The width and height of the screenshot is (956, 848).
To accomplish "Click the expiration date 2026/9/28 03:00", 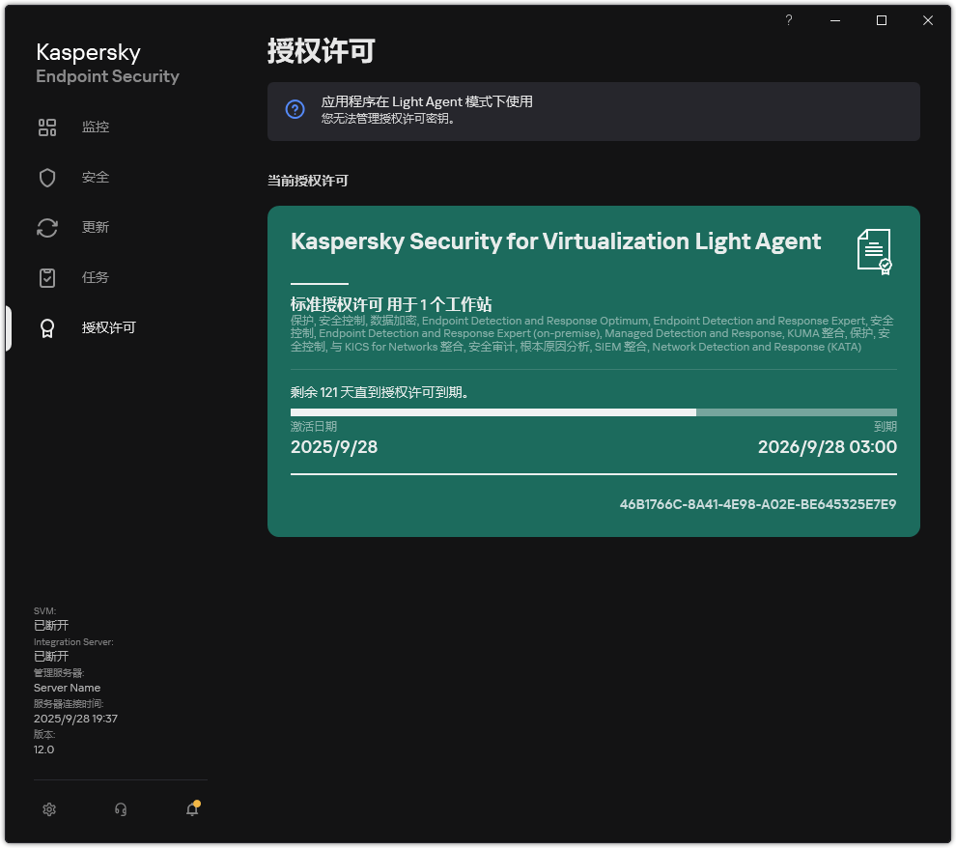I will [x=827, y=446].
